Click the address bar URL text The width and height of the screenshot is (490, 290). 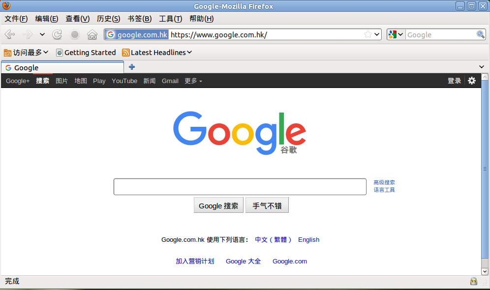[x=219, y=34]
